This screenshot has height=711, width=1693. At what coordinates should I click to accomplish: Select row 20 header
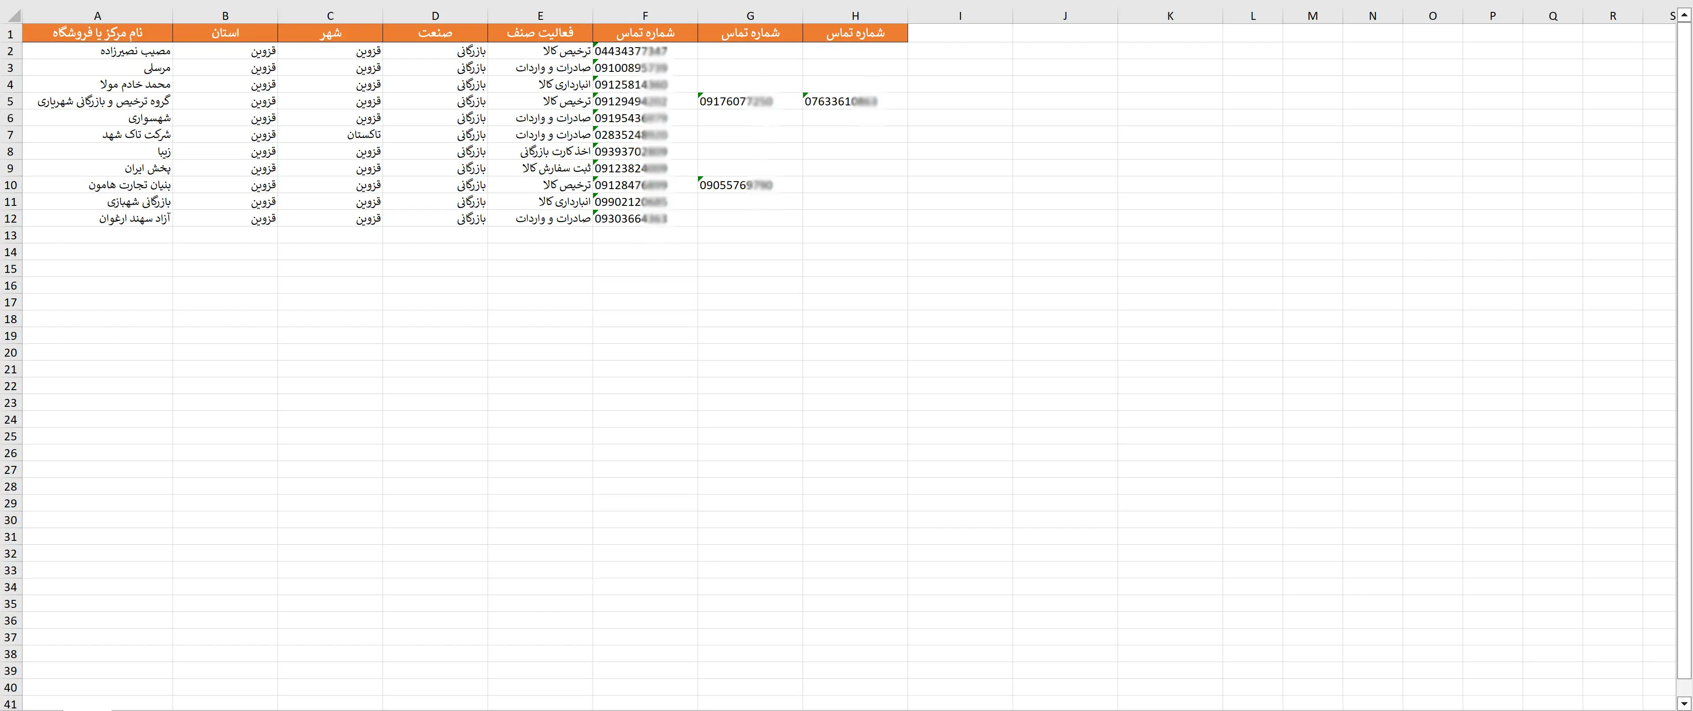(x=11, y=353)
